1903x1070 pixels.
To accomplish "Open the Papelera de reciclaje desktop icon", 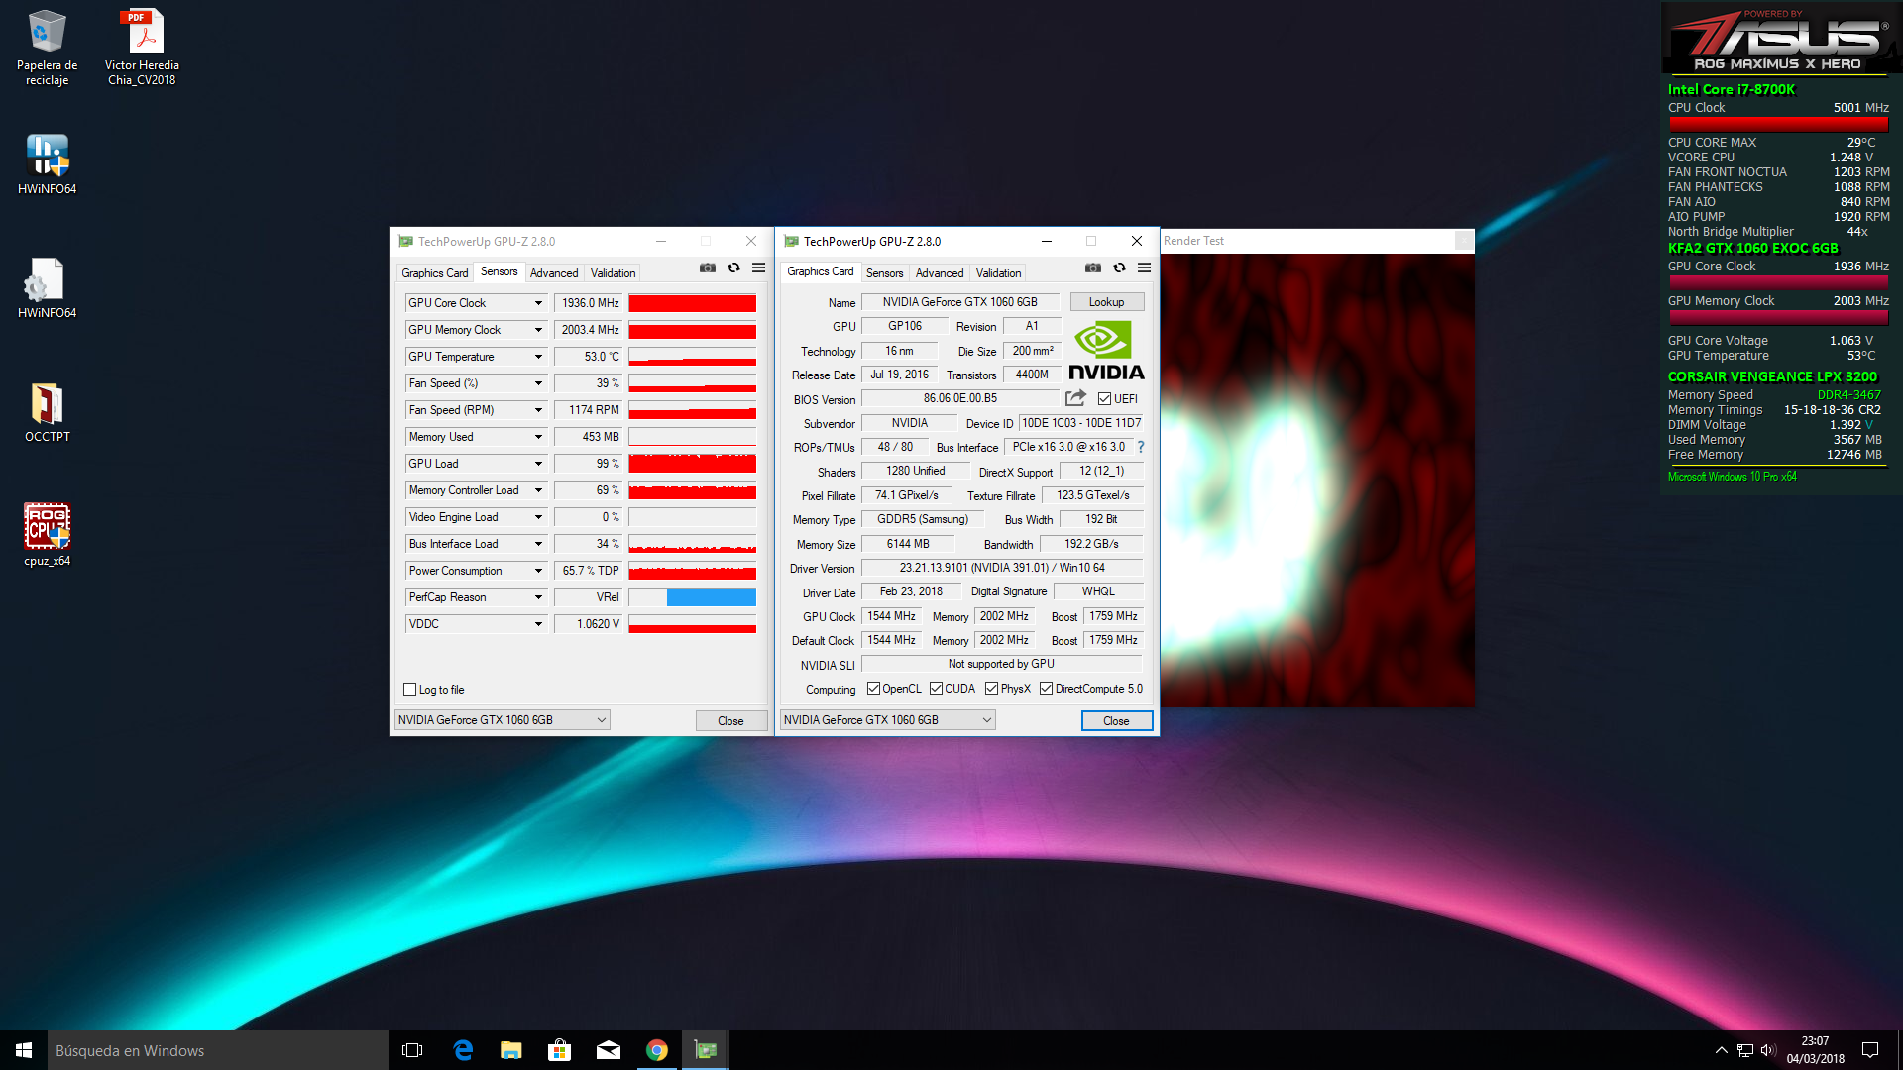I will 47,48.
